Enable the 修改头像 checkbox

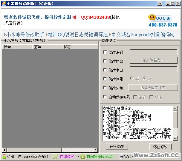pos(105,88)
